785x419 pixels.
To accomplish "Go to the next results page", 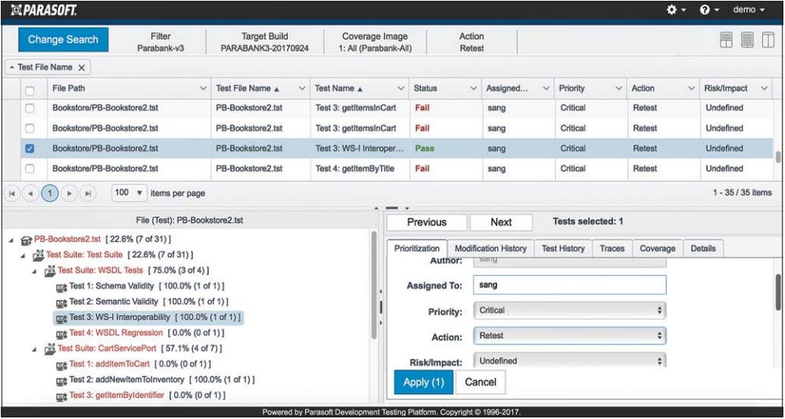I will [x=71, y=192].
